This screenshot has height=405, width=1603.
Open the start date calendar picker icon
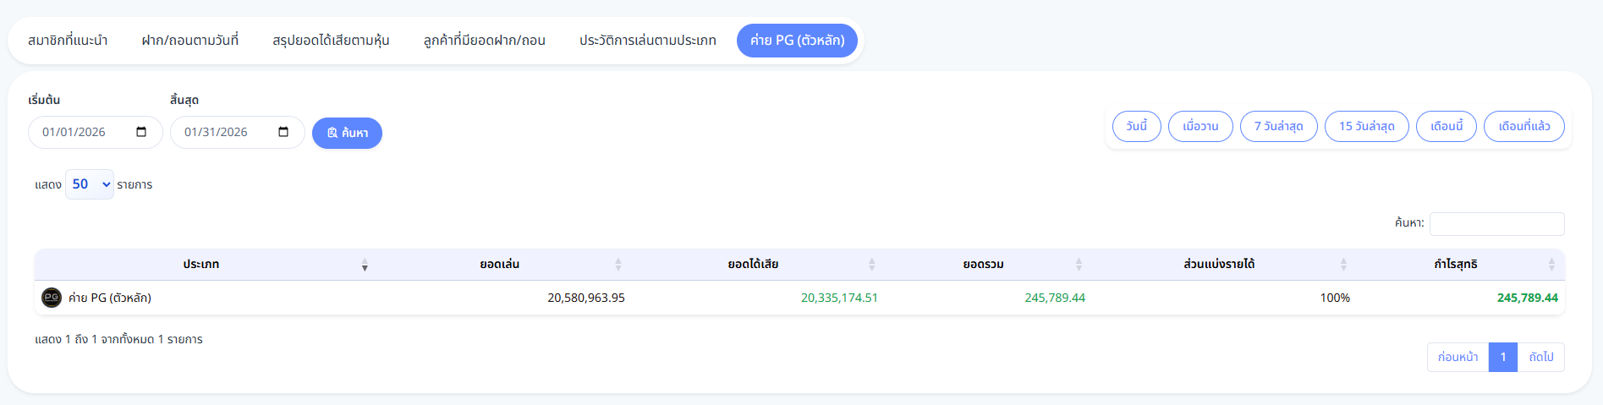[141, 132]
